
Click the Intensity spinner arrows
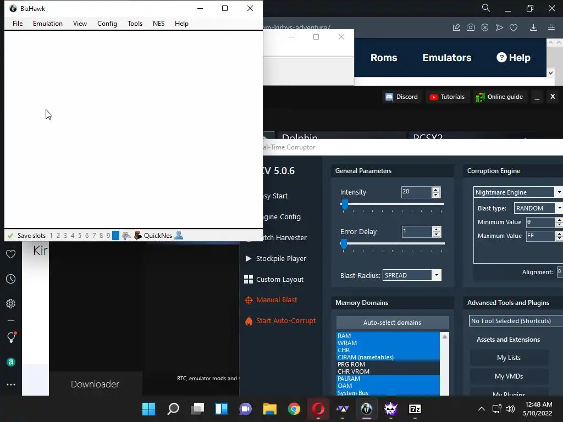click(x=436, y=192)
